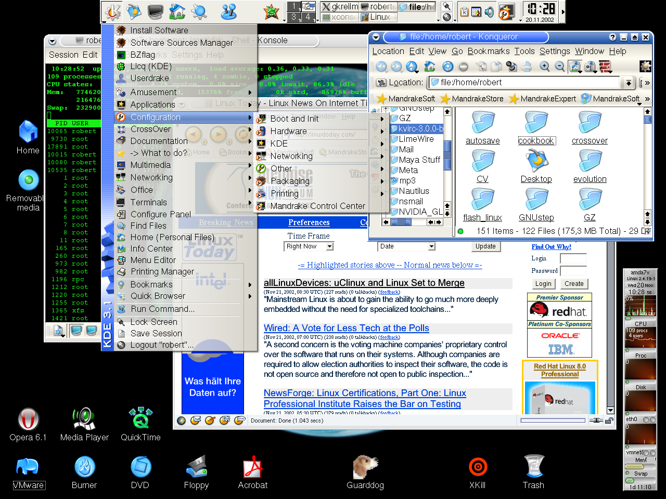This screenshot has width=666, height=499.
Task: Open the XKill desktop icon
Action: click(x=477, y=472)
